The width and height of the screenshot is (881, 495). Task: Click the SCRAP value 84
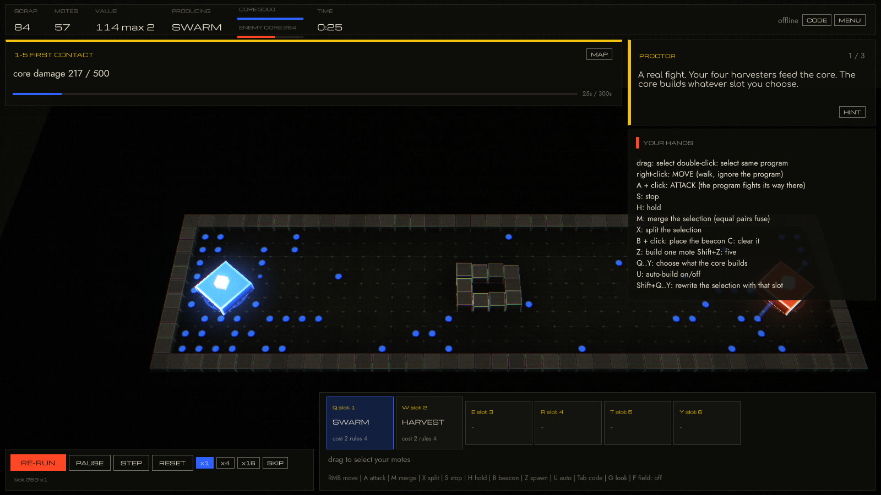22,27
